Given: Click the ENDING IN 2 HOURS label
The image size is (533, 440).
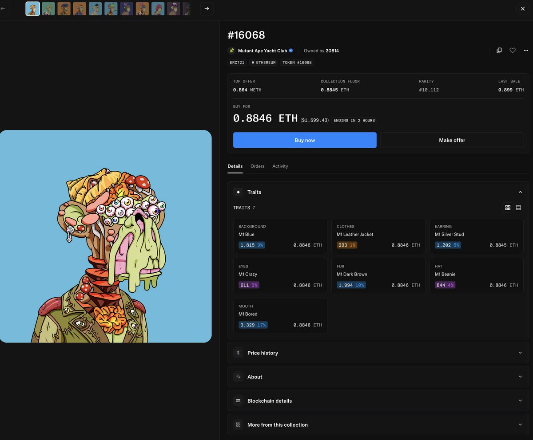Looking at the screenshot, I should tap(354, 120).
